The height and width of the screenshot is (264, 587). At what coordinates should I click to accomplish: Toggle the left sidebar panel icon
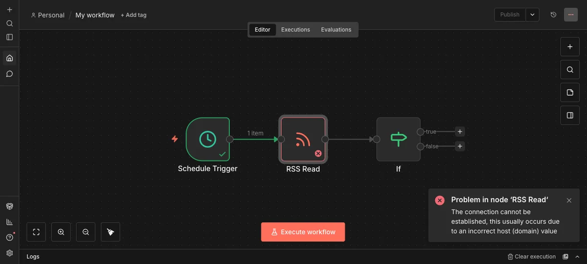coord(9,37)
